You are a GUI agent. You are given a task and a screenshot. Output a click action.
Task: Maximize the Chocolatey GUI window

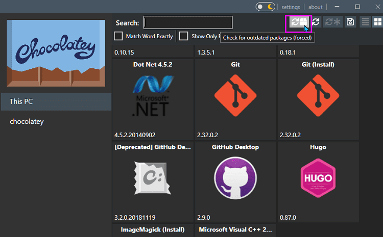point(357,7)
